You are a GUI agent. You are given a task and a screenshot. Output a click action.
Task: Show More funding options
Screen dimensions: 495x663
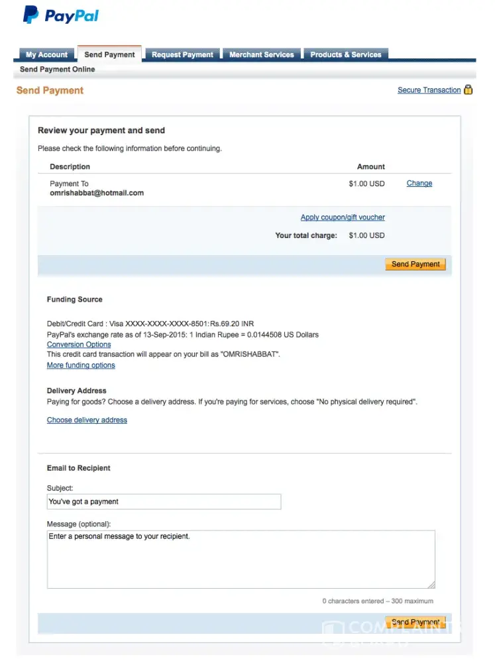point(81,365)
